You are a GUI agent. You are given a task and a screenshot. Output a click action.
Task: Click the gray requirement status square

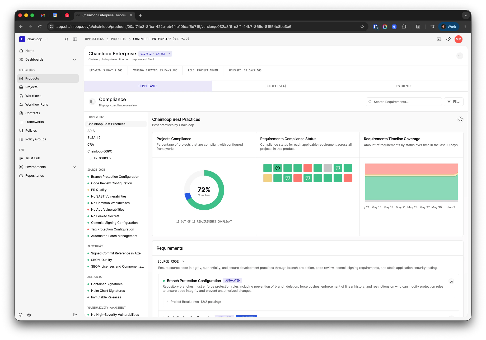tap(328, 168)
